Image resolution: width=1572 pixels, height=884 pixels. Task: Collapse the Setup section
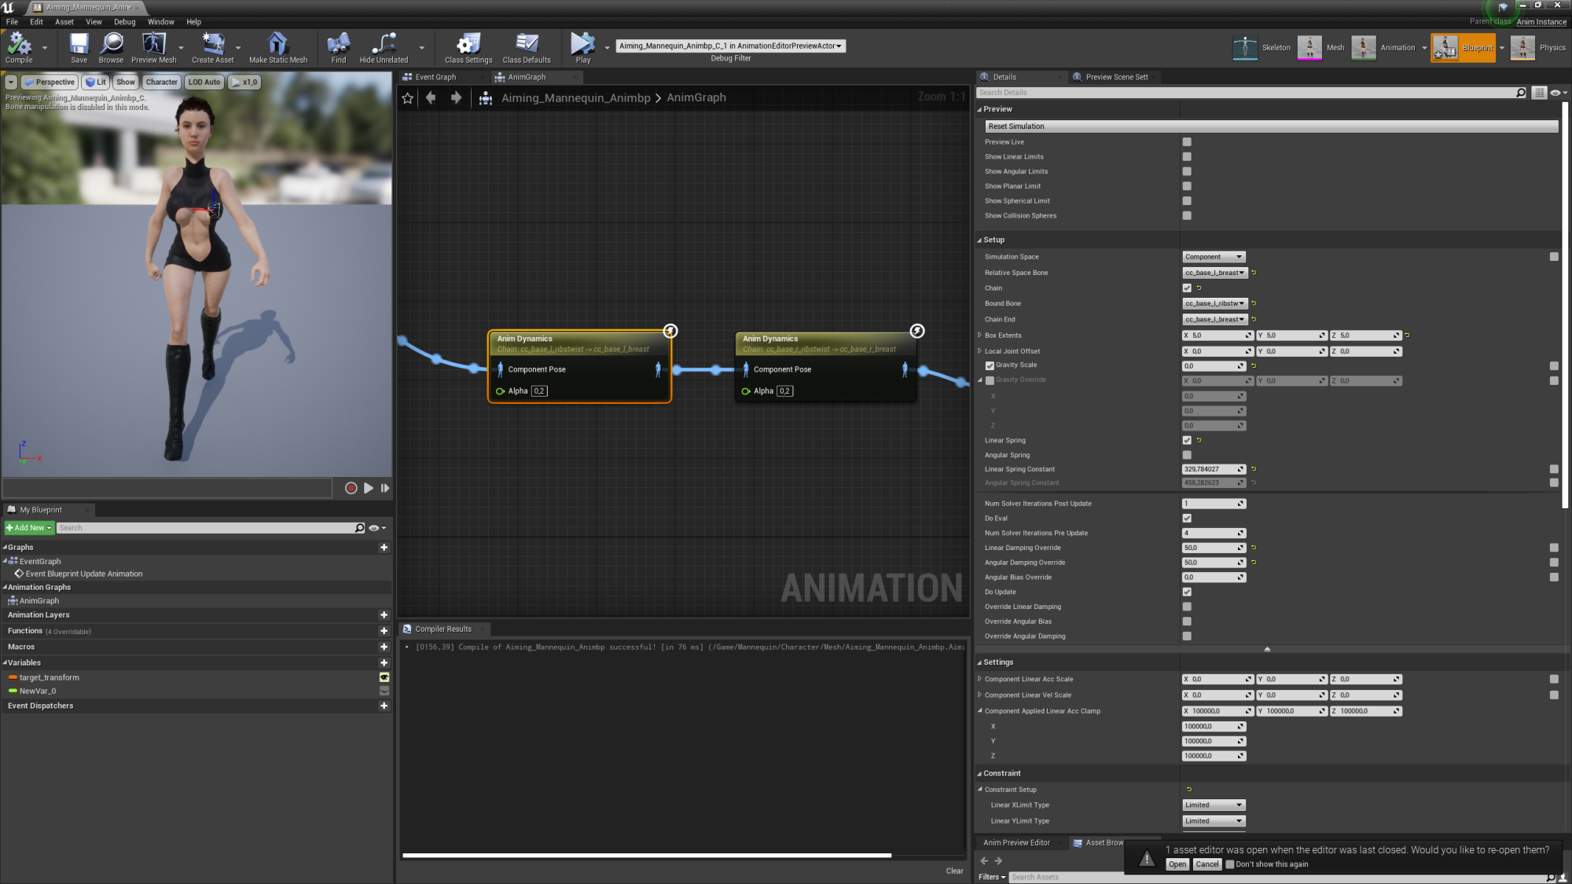(x=979, y=240)
